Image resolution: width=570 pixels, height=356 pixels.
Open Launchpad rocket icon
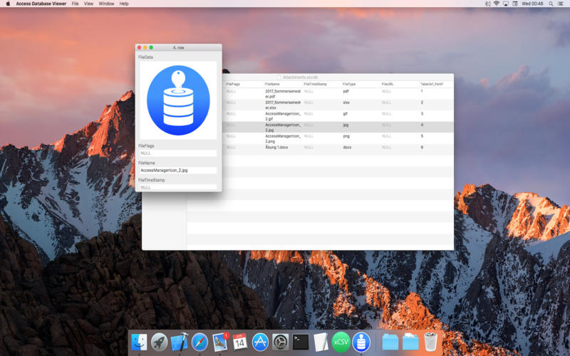click(160, 342)
